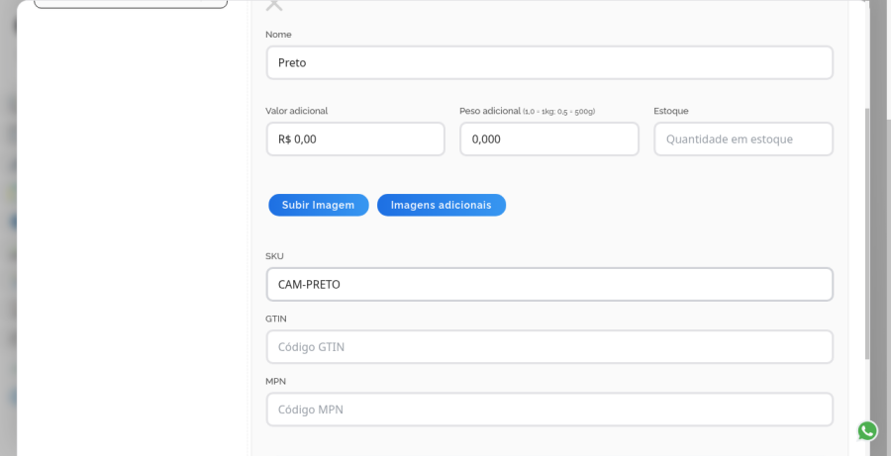
Task: Click the Estoque label
Action: tap(671, 111)
